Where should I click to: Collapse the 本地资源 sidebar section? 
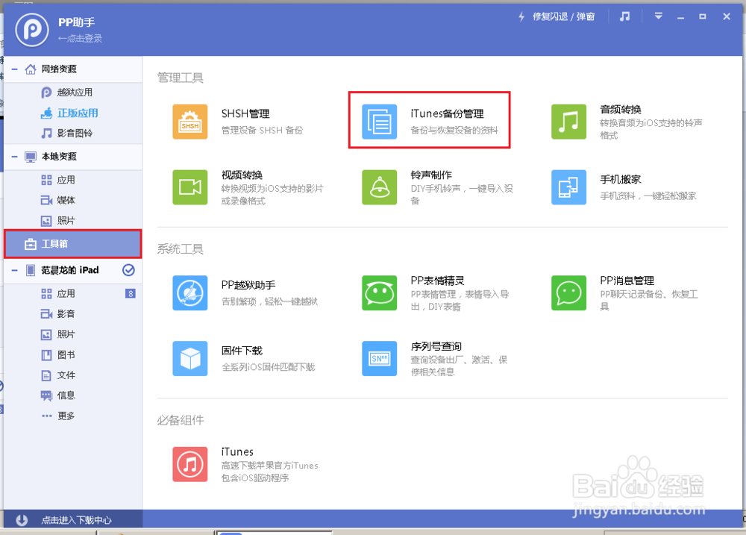click(13, 157)
